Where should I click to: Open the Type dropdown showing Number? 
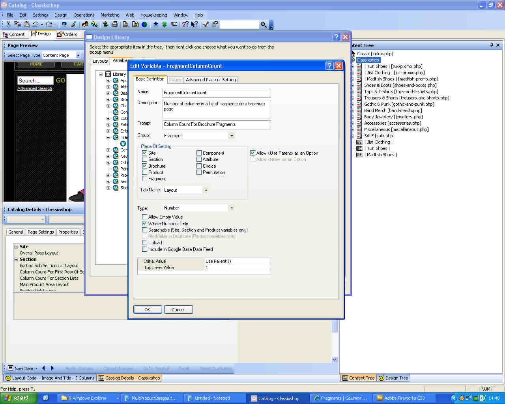click(x=232, y=208)
